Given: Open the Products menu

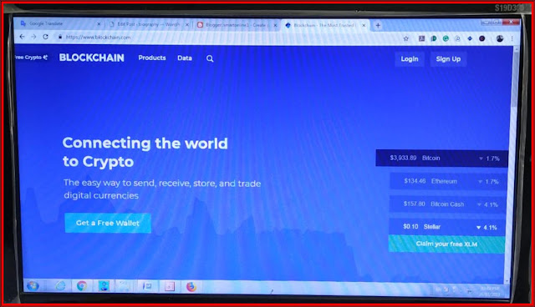Looking at the screenshot, I should (x=152, y=58).
